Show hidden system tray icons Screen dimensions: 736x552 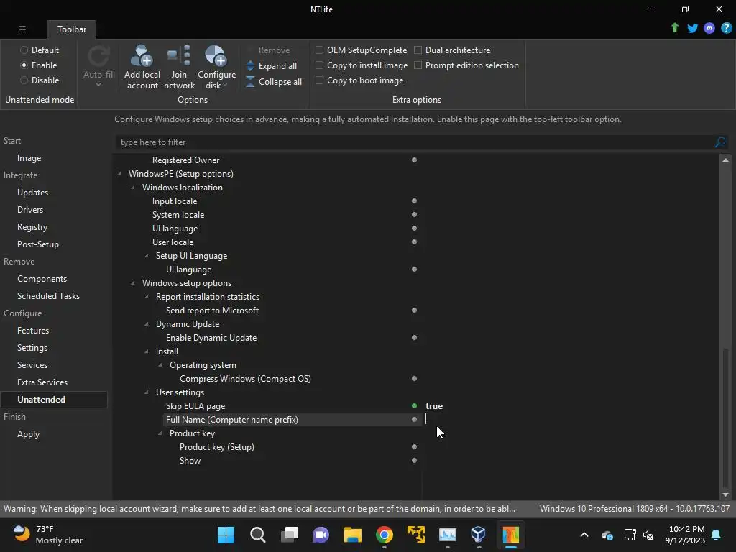(584, 535)
